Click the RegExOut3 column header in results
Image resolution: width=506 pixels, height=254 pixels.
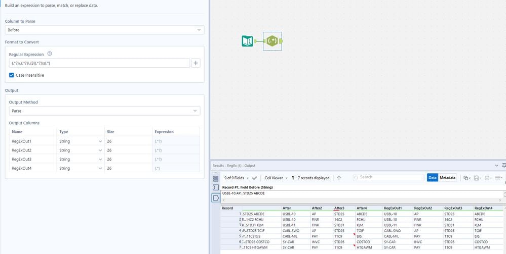(458, 208)
